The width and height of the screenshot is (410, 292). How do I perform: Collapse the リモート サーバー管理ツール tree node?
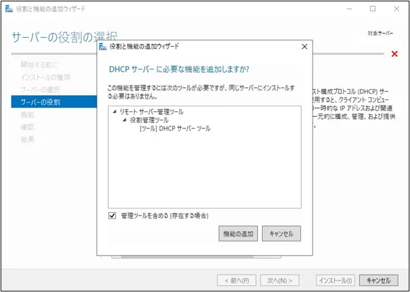[x=115, y=112]
